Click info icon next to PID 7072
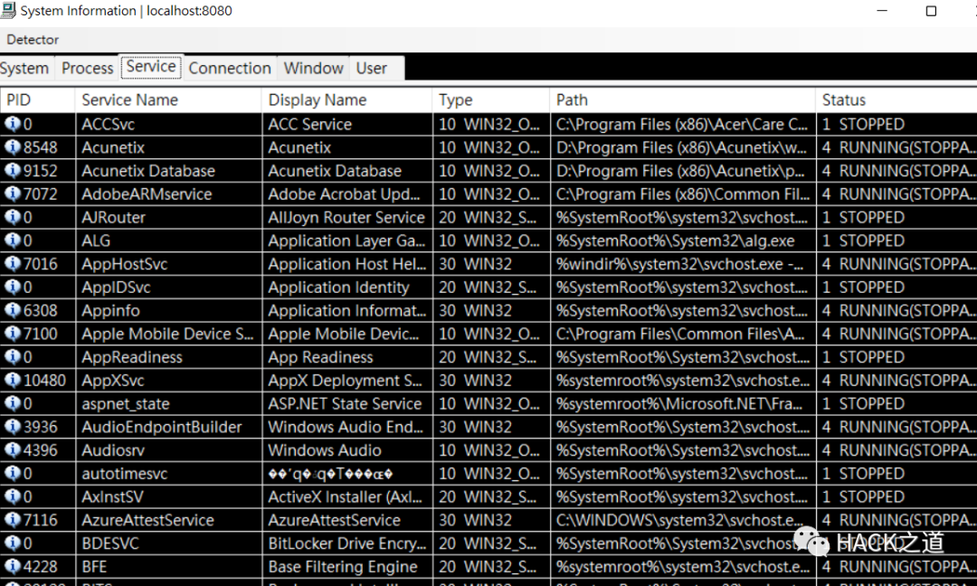Image resolution: width=977 pixels, height=586 pixels. pos(13,194)
